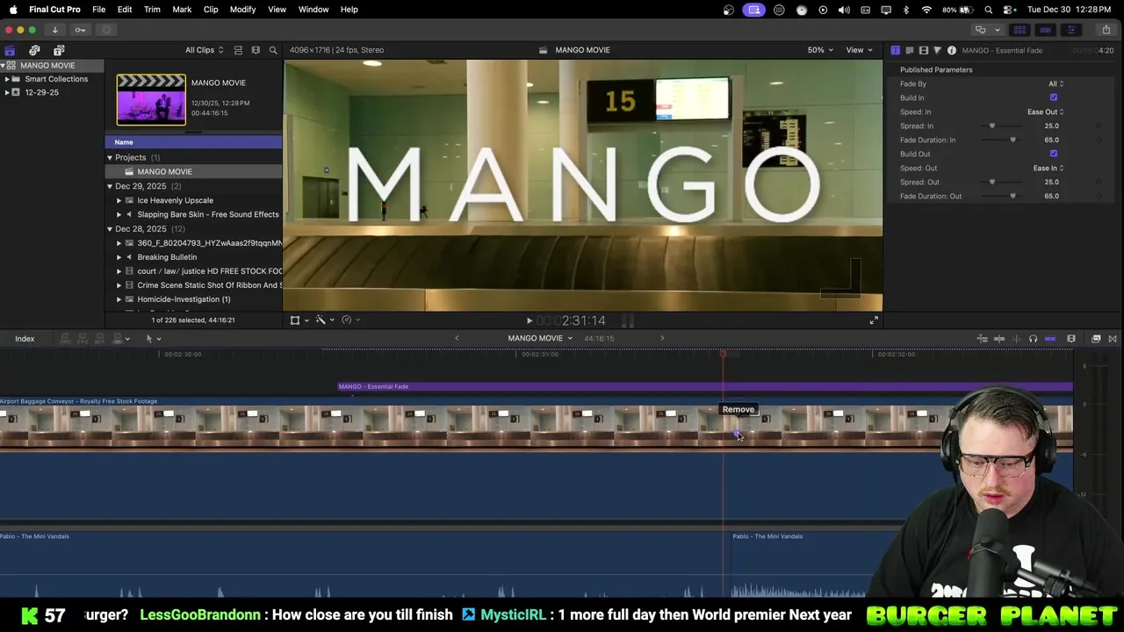
Task: Open the Info Inspector icon
Action: pos(951,50)
